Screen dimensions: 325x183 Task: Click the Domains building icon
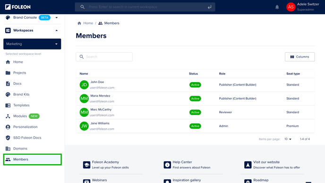8,149
